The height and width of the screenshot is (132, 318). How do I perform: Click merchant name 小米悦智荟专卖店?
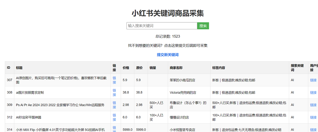183,130
